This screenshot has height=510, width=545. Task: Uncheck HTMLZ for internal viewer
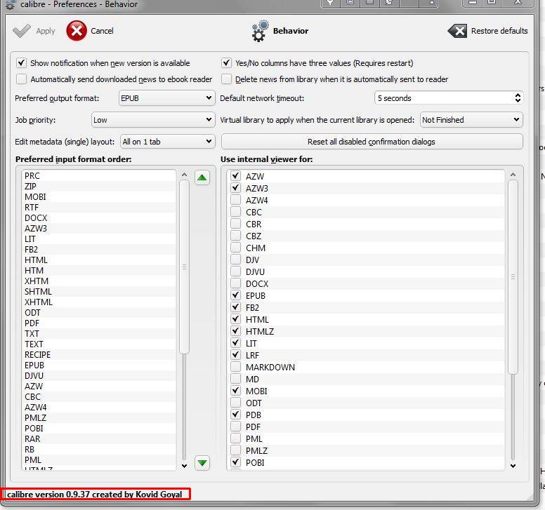(x=236, y=331)
